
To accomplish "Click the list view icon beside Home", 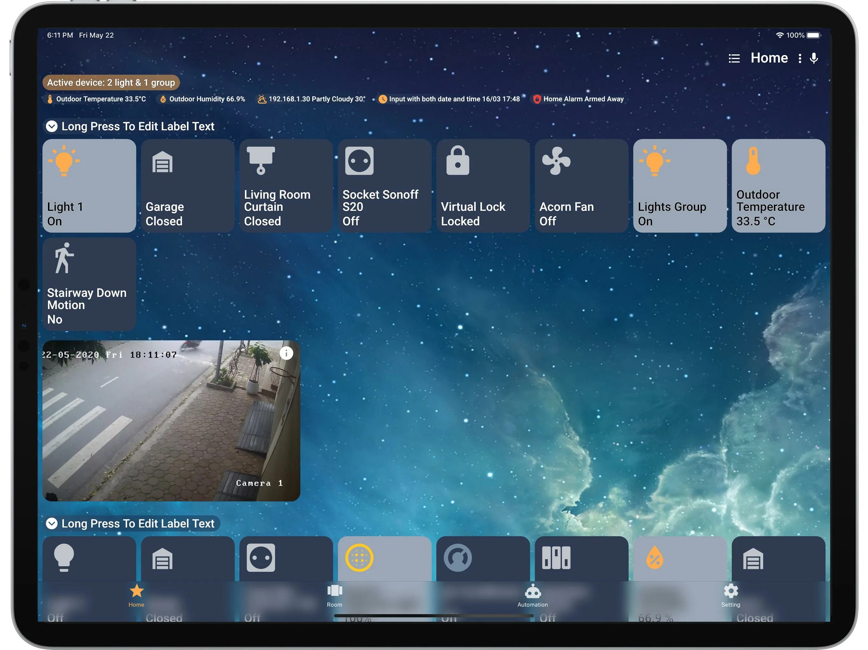I will click(734, 58).
